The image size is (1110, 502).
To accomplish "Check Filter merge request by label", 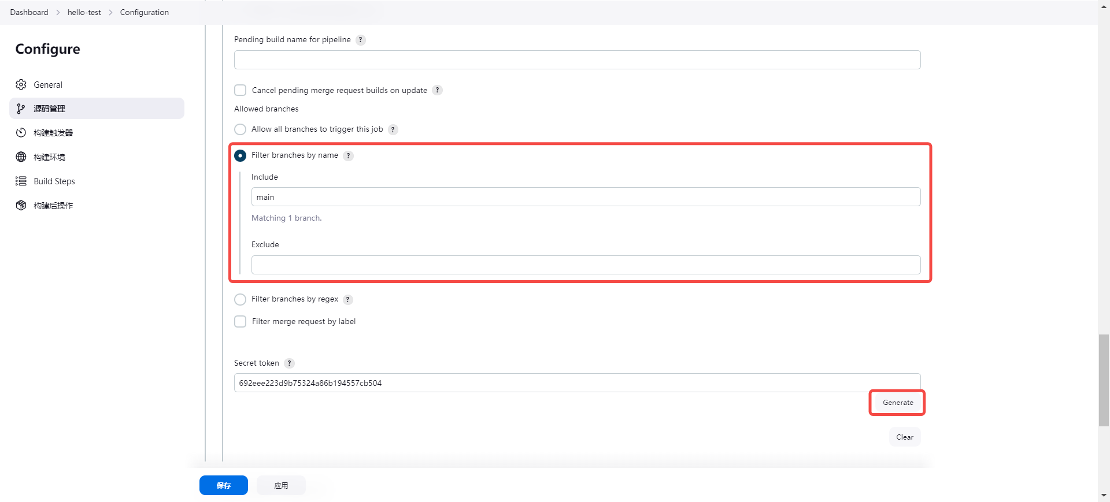I will (x=240, y=322).
